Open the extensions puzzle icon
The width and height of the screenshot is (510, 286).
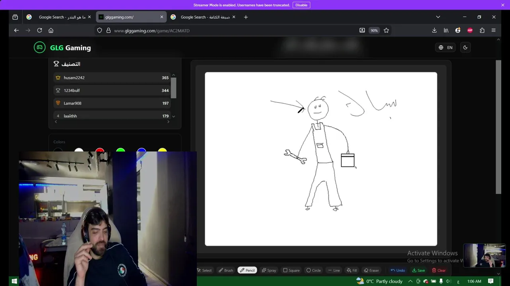(482, 31)
